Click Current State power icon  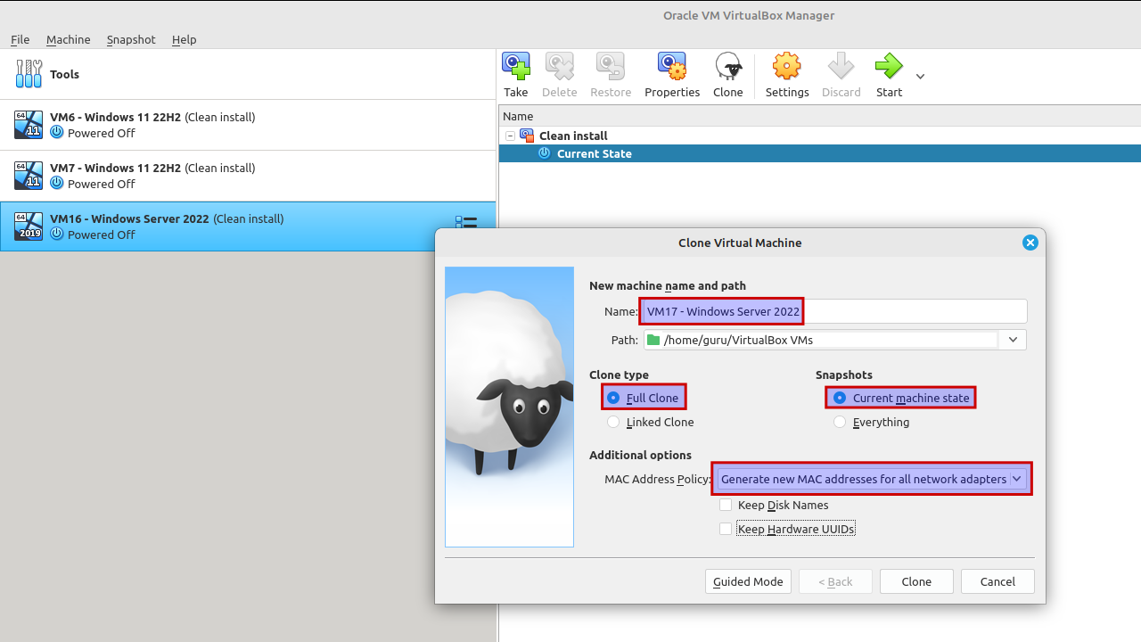click(x=545, y=153)
